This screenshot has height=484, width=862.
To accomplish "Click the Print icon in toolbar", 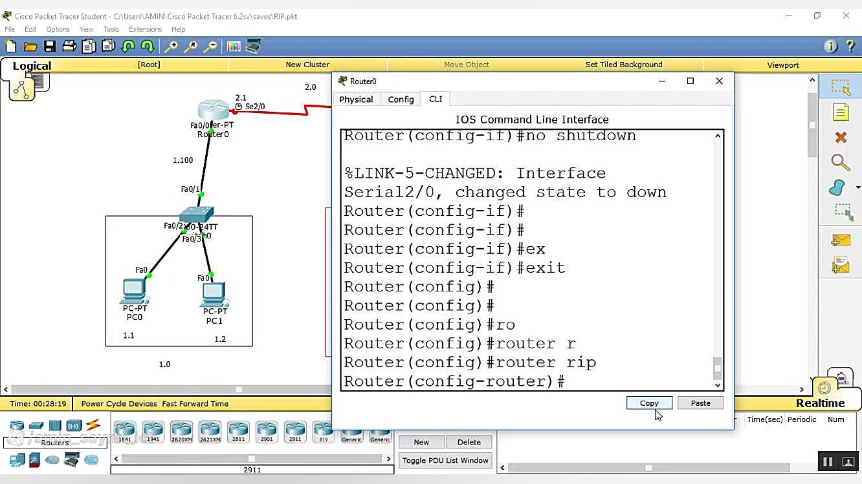I will pyautogui.click(x=69, y=46).
